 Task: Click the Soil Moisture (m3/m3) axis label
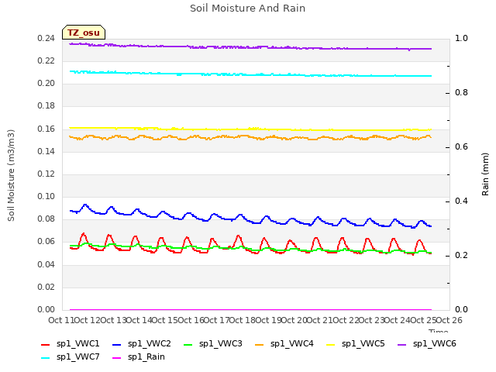[11, 175]
